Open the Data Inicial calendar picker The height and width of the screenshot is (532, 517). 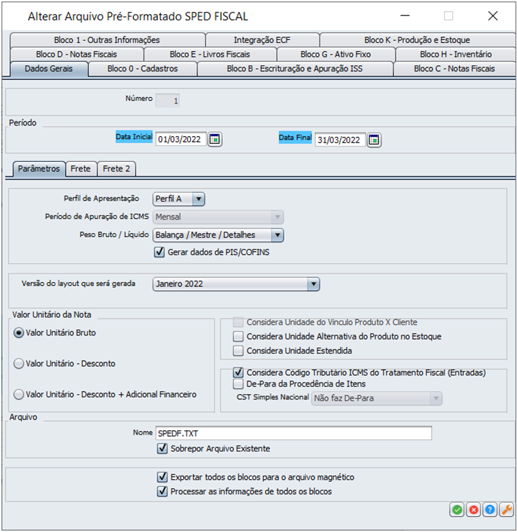pos(215,139)
